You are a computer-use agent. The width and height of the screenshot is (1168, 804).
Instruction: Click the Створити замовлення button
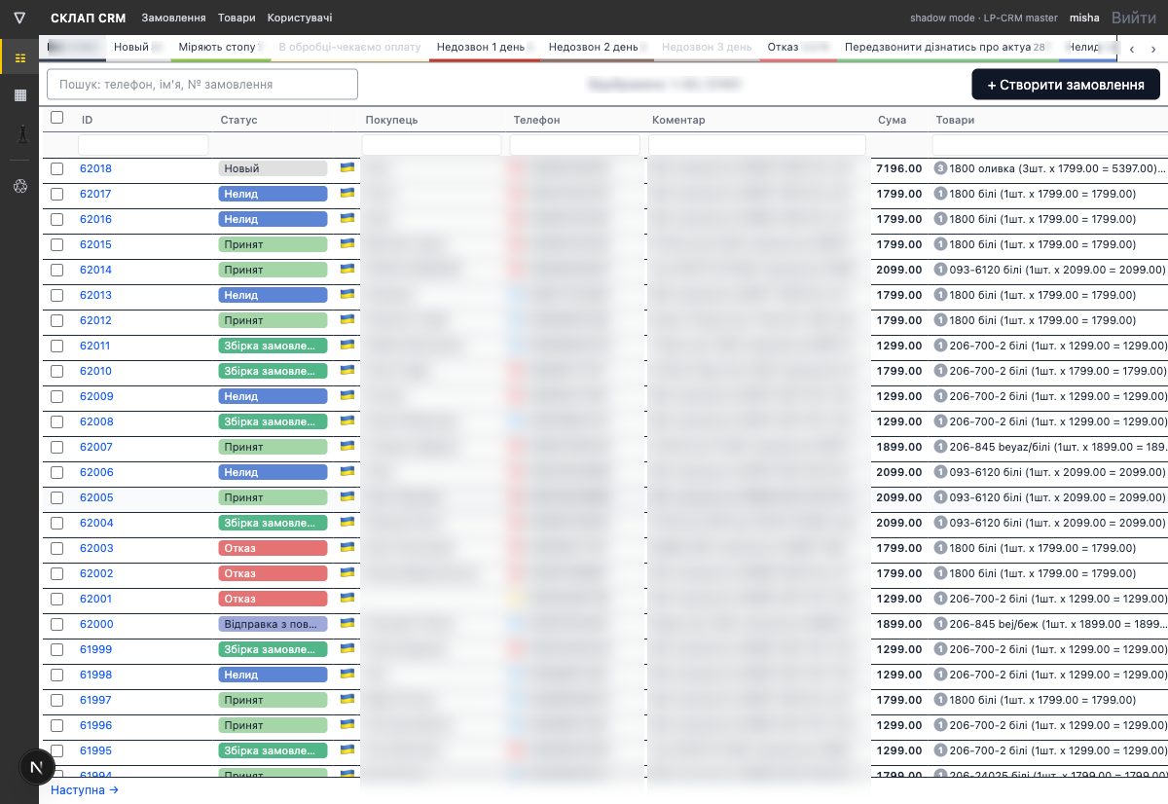(x=1066, y=85)
